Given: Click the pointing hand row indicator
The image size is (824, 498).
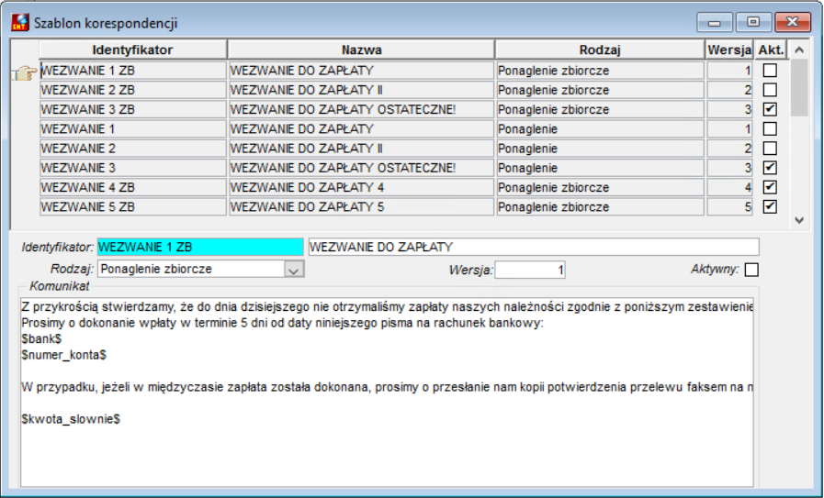Looking at the screenshot, I should [24, 72].
